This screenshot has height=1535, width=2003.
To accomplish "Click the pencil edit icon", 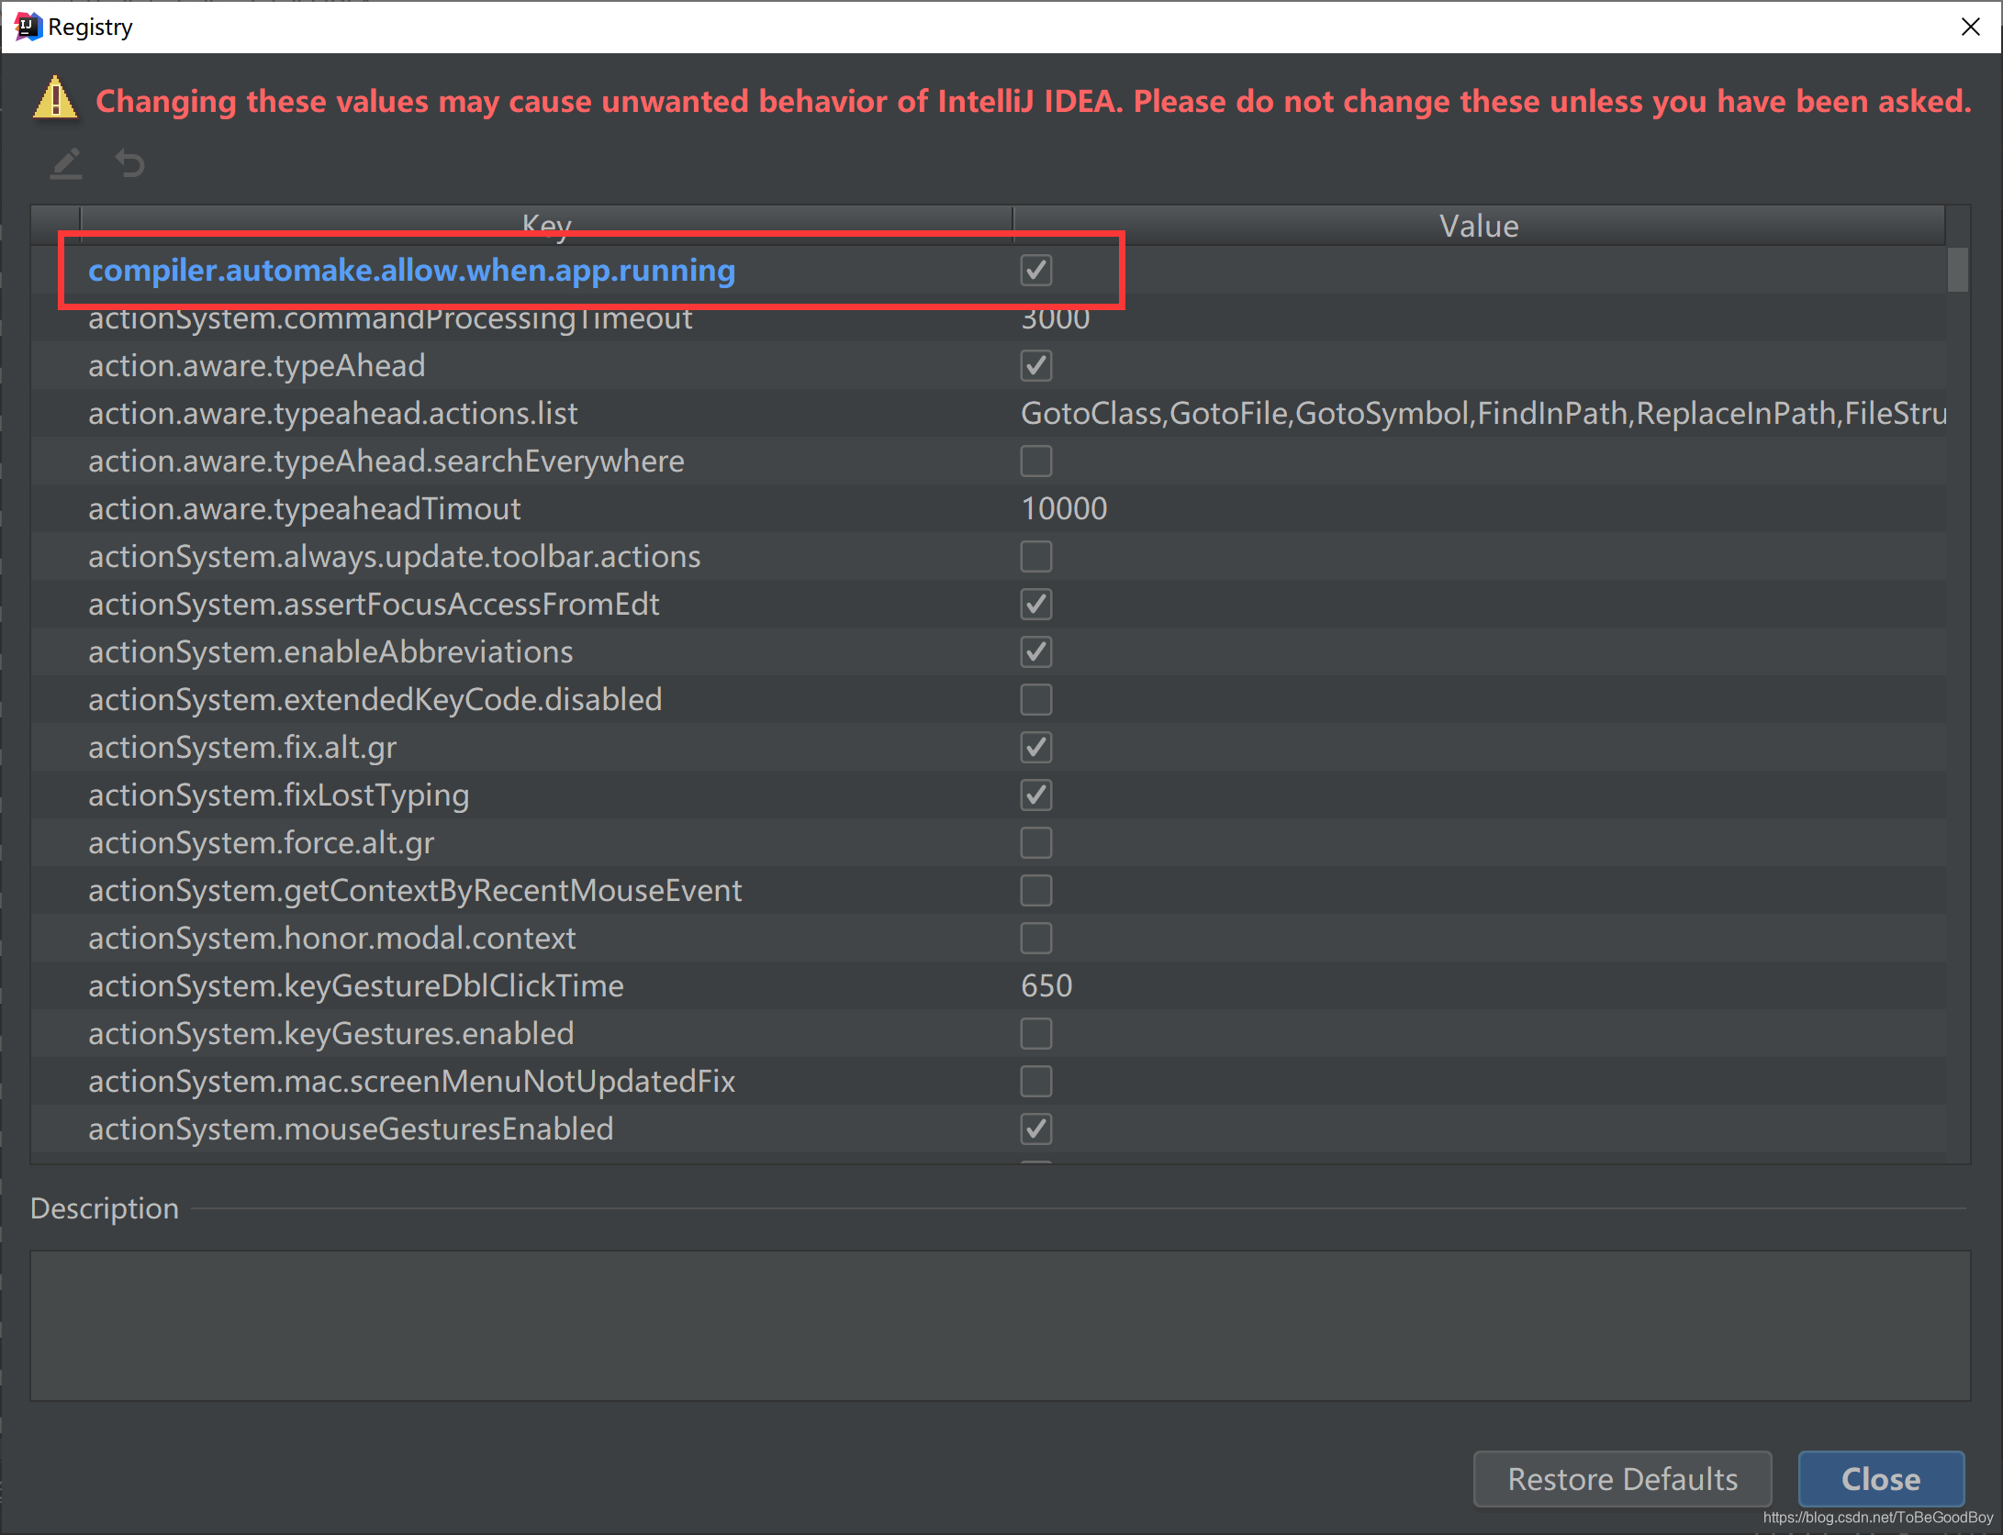I will pos(66,164).
